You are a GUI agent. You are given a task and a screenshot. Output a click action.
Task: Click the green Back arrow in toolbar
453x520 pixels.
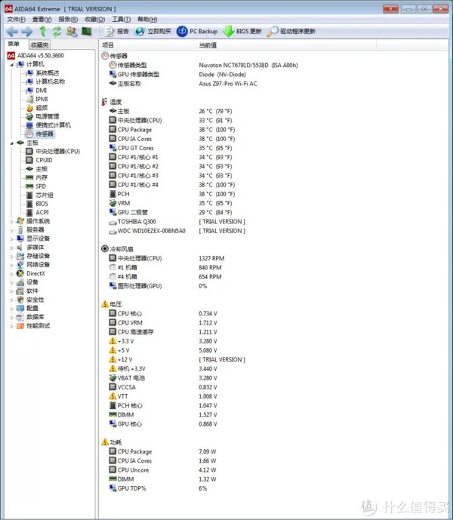point(11,32)
